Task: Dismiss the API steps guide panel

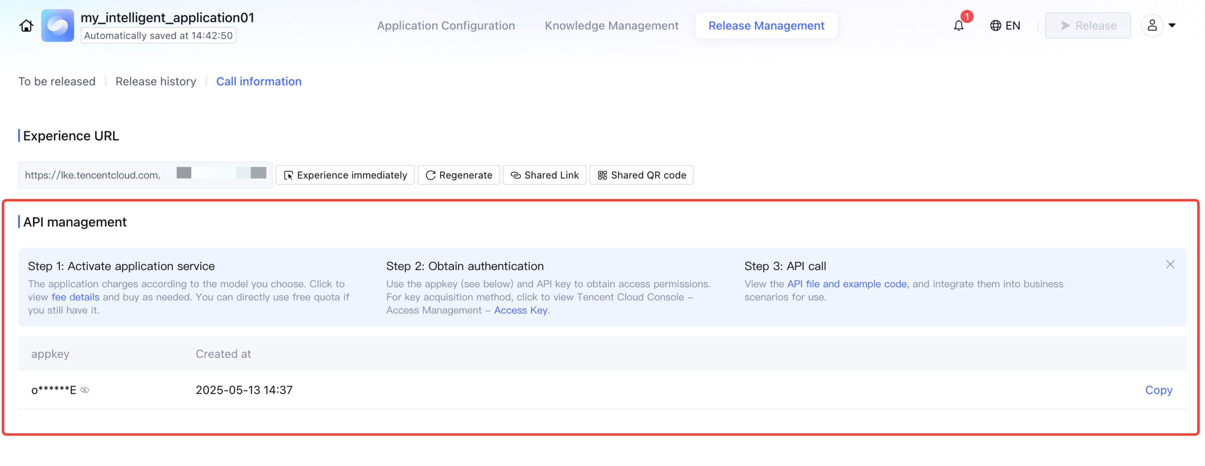Action: click(1170, 265)
